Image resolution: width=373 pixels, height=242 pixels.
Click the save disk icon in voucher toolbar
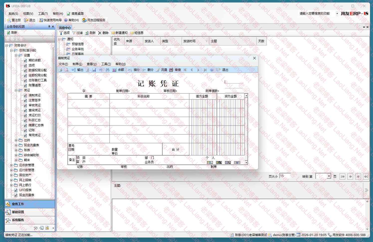pos(94,70)
